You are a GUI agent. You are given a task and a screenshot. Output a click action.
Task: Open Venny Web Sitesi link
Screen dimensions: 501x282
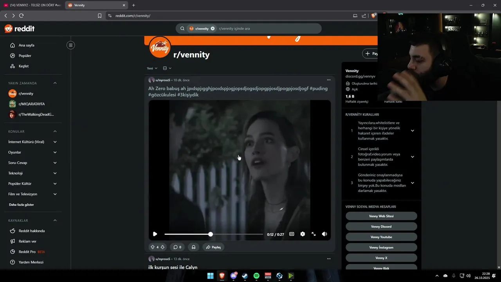pyautogui.click(x=381, y=216)
